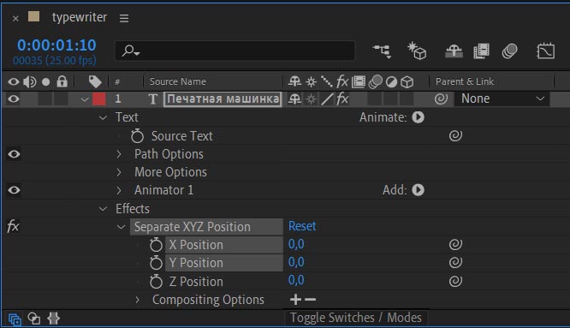Toggle the X Position stopwatch
Image resolution: width=570 pixels, height=328 pixels.
tap(156, 244)
